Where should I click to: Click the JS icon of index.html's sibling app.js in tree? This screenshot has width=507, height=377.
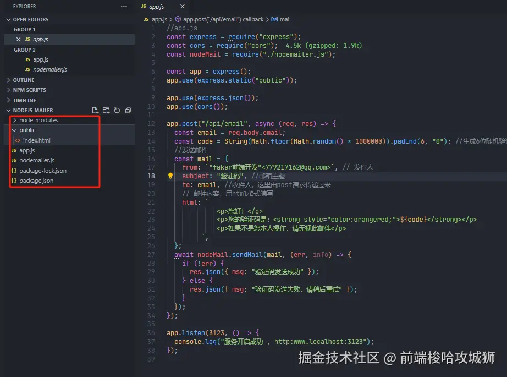pos(14,150)
